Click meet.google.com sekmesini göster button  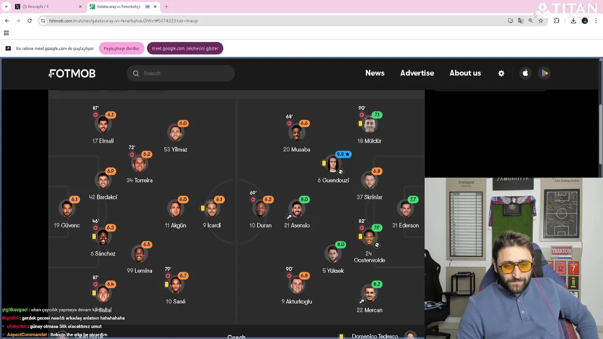click(185, 48)
